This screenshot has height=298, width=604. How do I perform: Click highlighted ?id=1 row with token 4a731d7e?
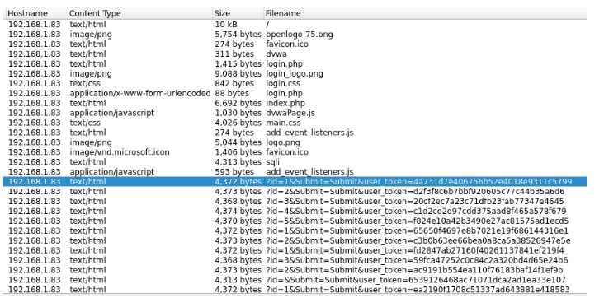point(295,181)
